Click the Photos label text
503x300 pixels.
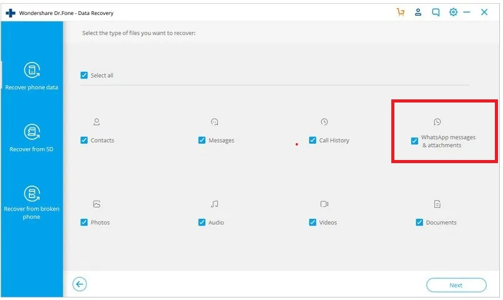coord(100,222)
